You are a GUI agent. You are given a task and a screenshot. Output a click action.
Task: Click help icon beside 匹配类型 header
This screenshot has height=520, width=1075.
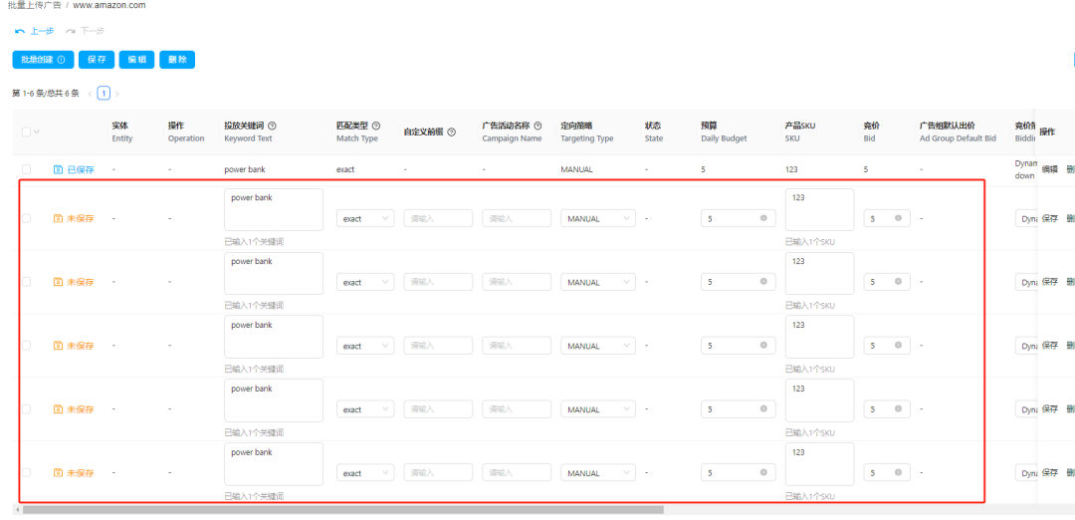375,126
